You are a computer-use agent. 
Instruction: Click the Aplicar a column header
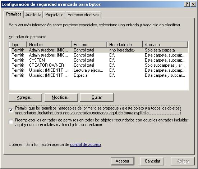click(x=165, y=45)
